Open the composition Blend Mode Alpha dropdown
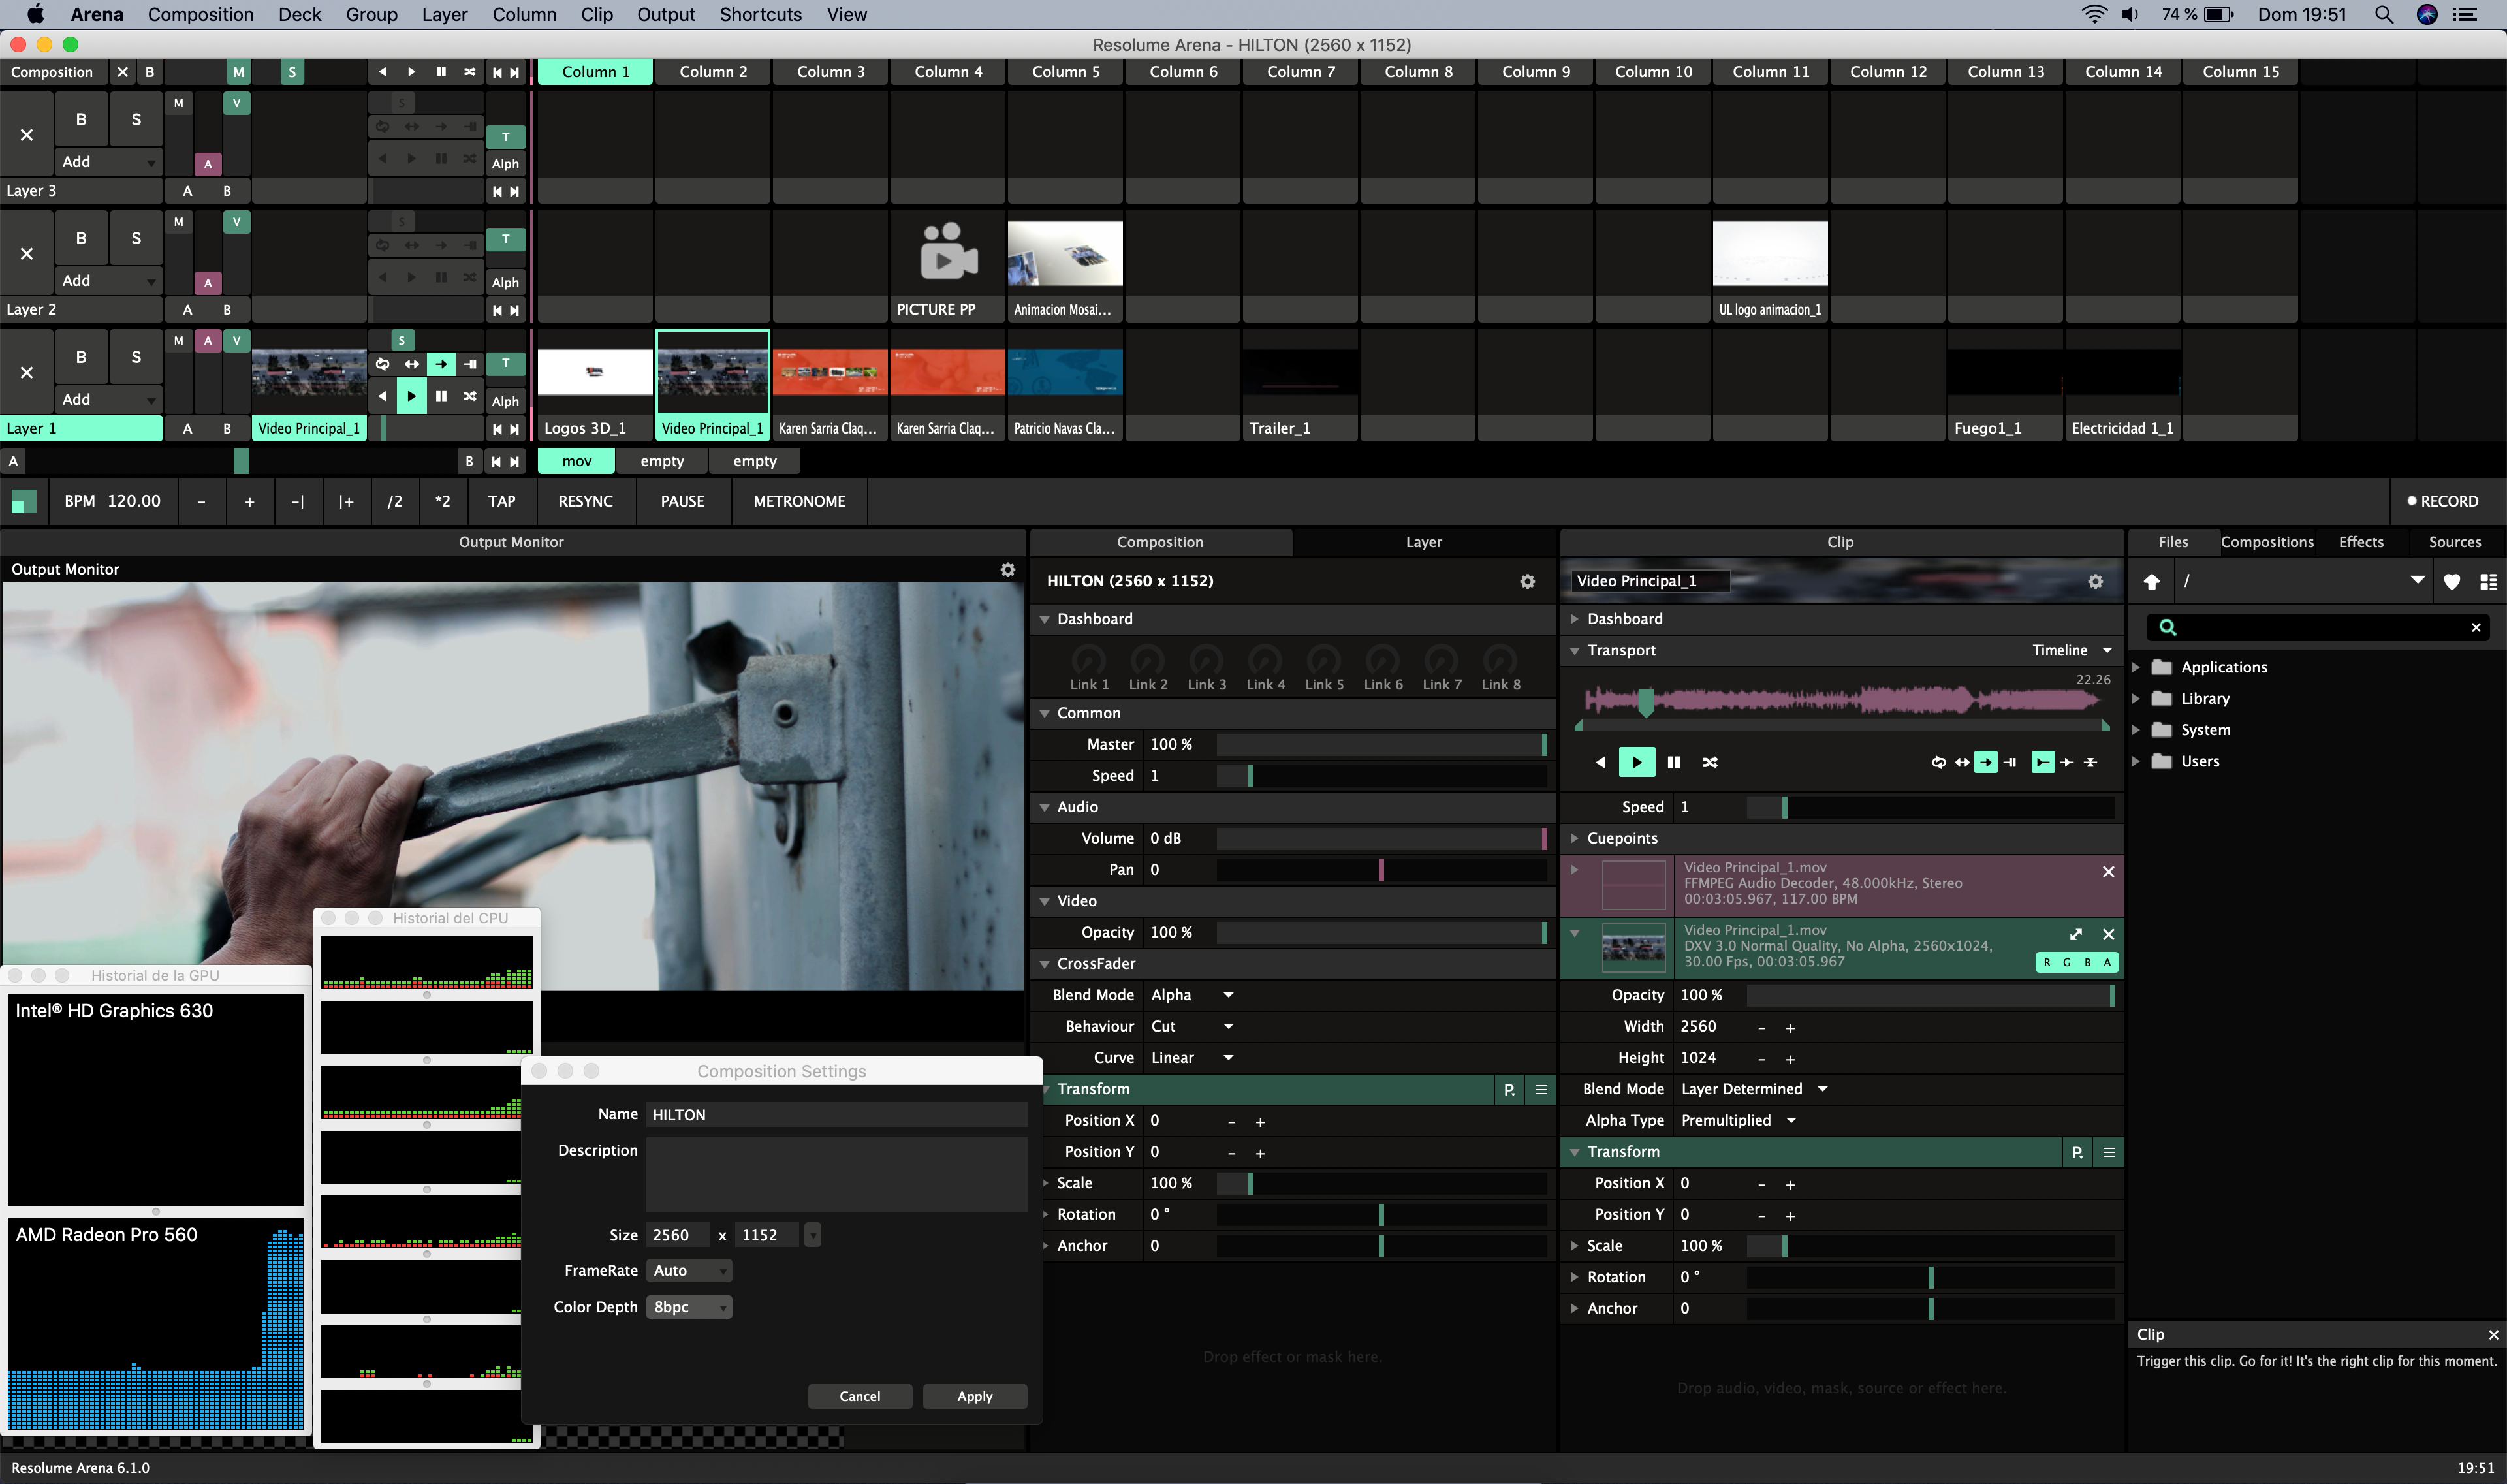 pyautogui.click(x=1191, y=994)
